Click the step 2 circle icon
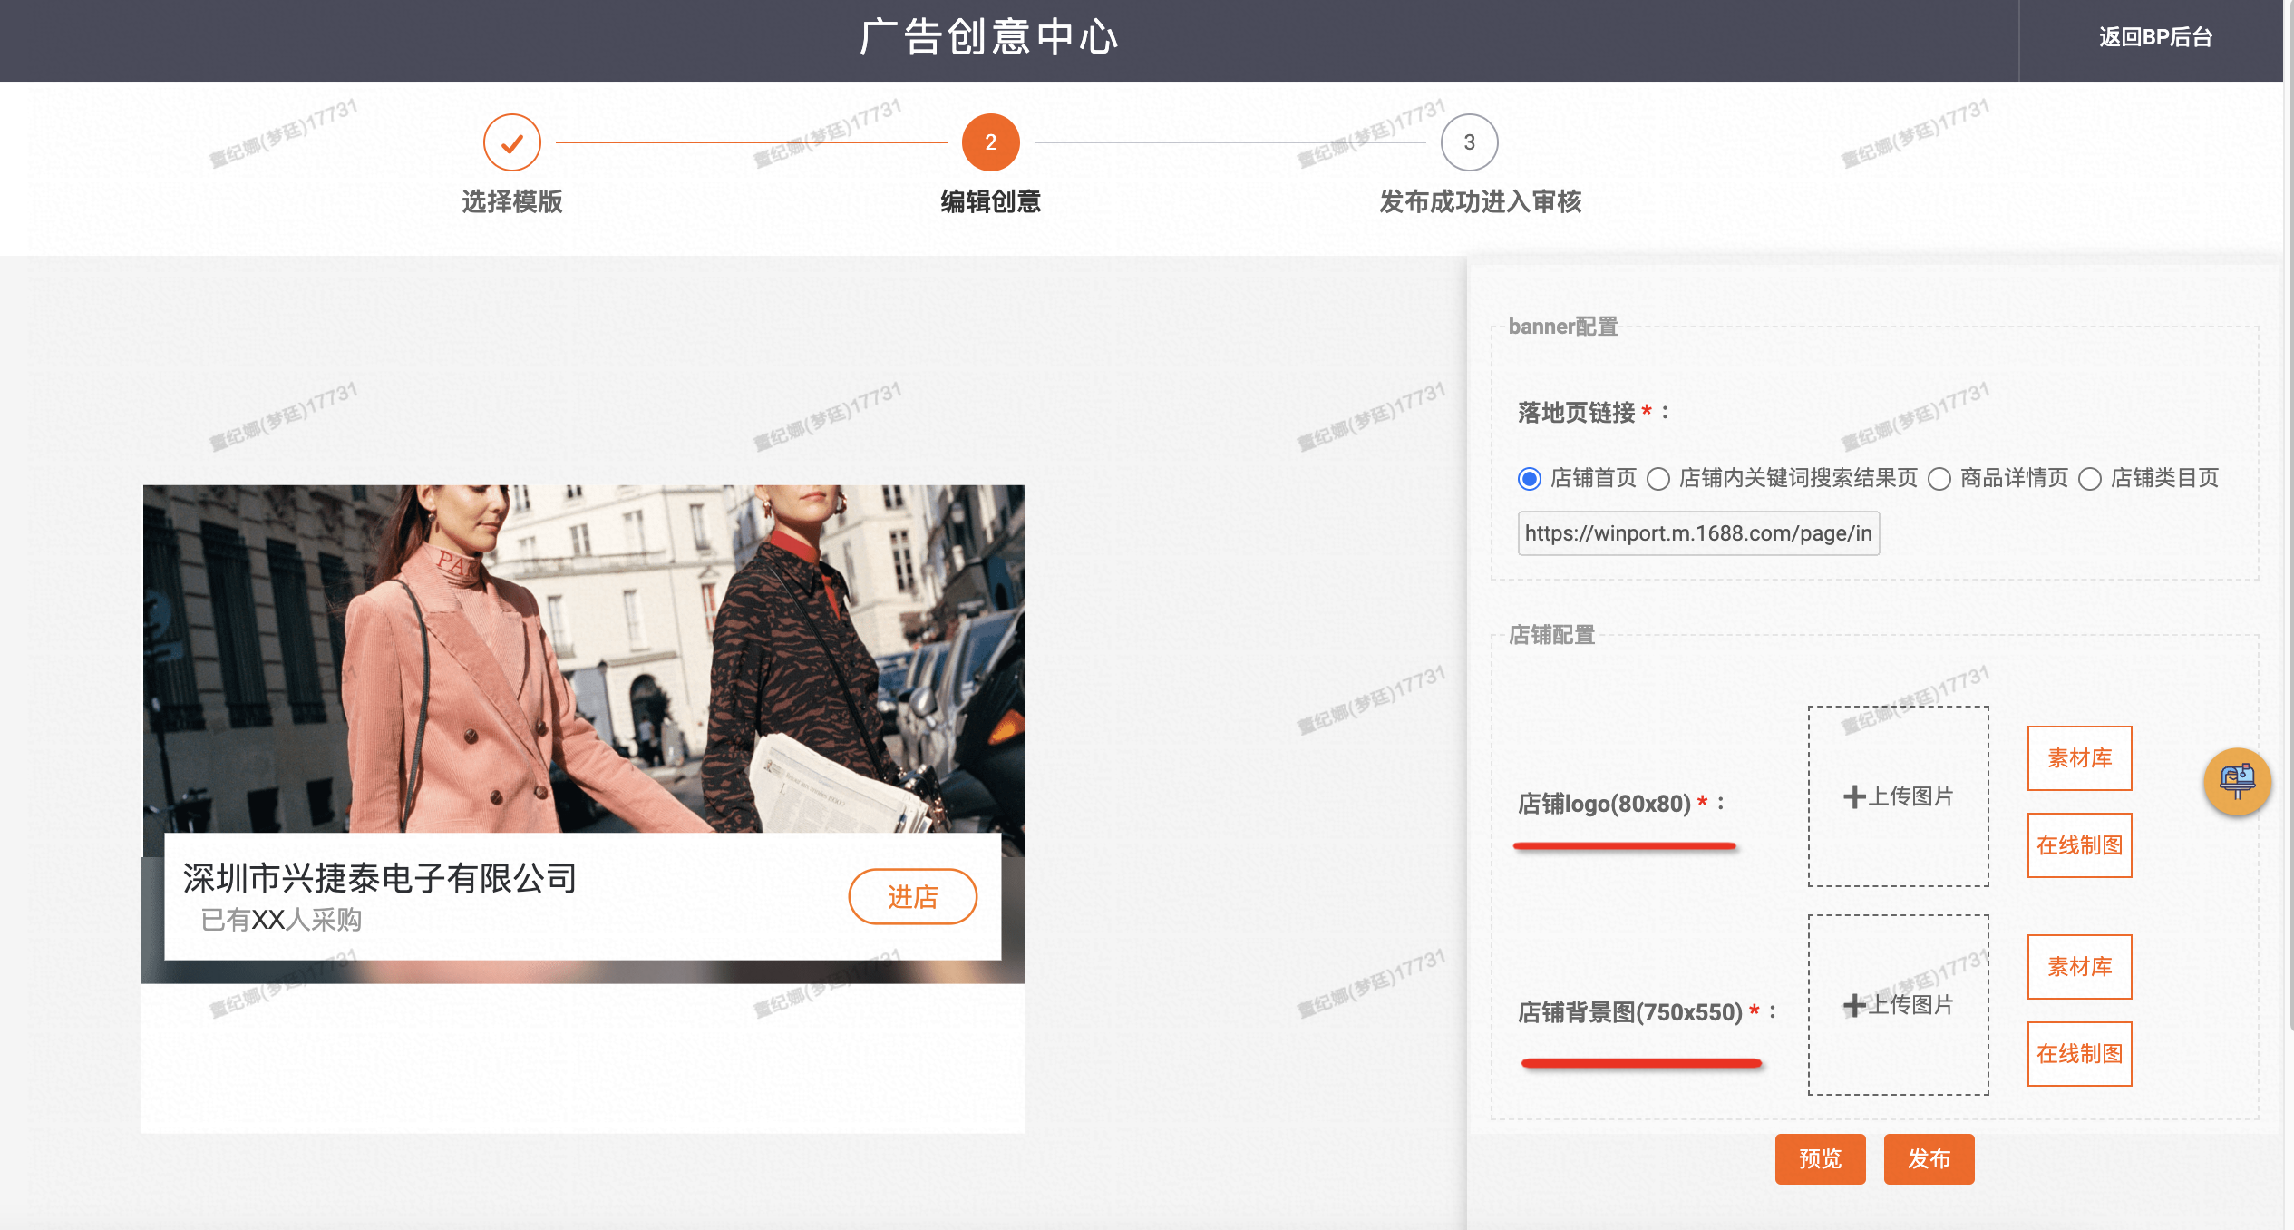This screenshot has width=2294, height=1230. tap(990, 142)
